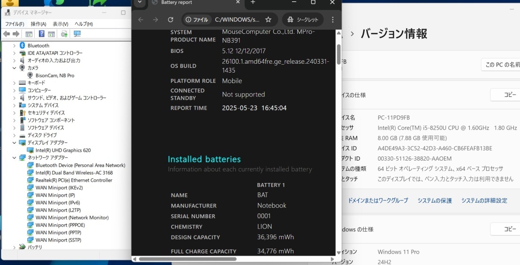Open Chrome three-dot menu
This screenshot has height=265, width=520.
[332, 20]
